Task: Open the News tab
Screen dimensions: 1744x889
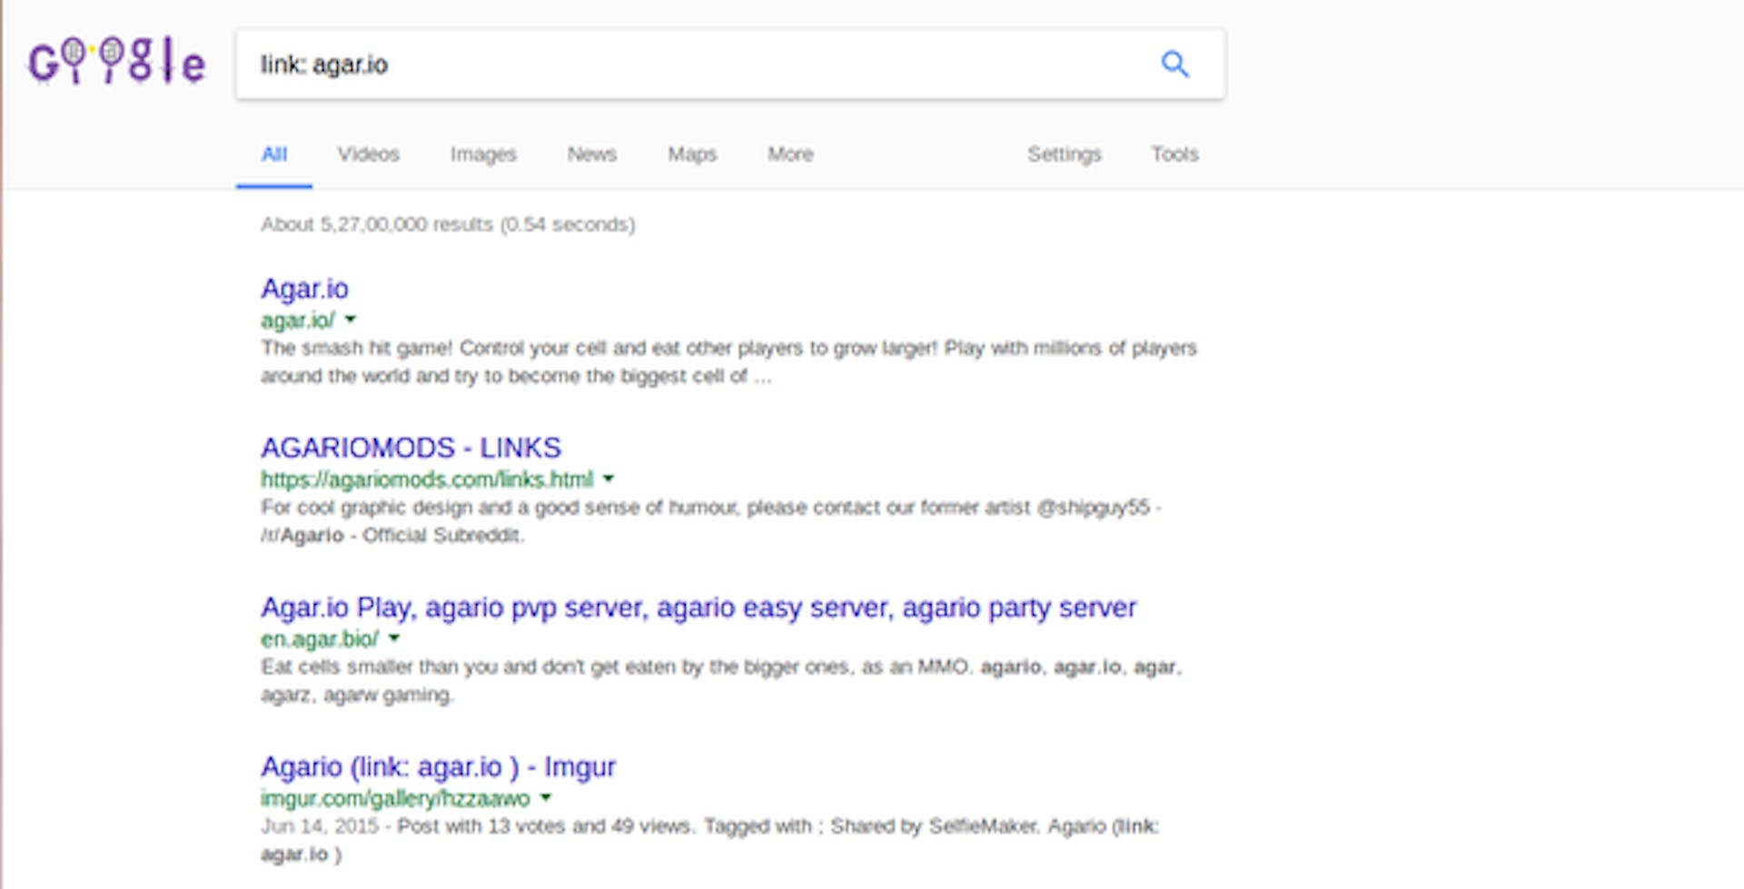Action: (592, 154)
